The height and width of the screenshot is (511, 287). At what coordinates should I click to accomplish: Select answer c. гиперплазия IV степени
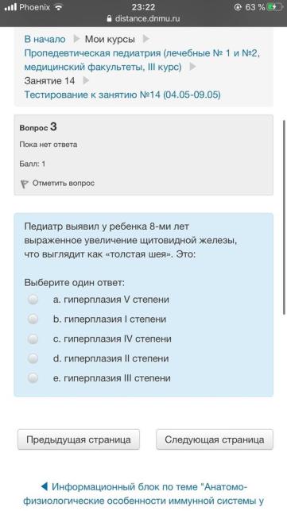pos(33,339)
